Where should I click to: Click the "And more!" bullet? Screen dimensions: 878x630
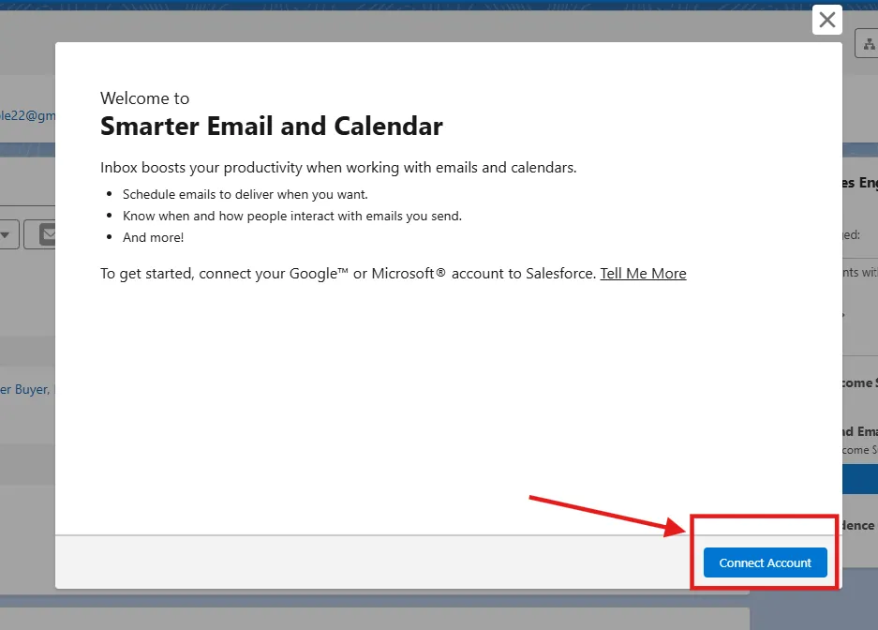tap(154, 237)
